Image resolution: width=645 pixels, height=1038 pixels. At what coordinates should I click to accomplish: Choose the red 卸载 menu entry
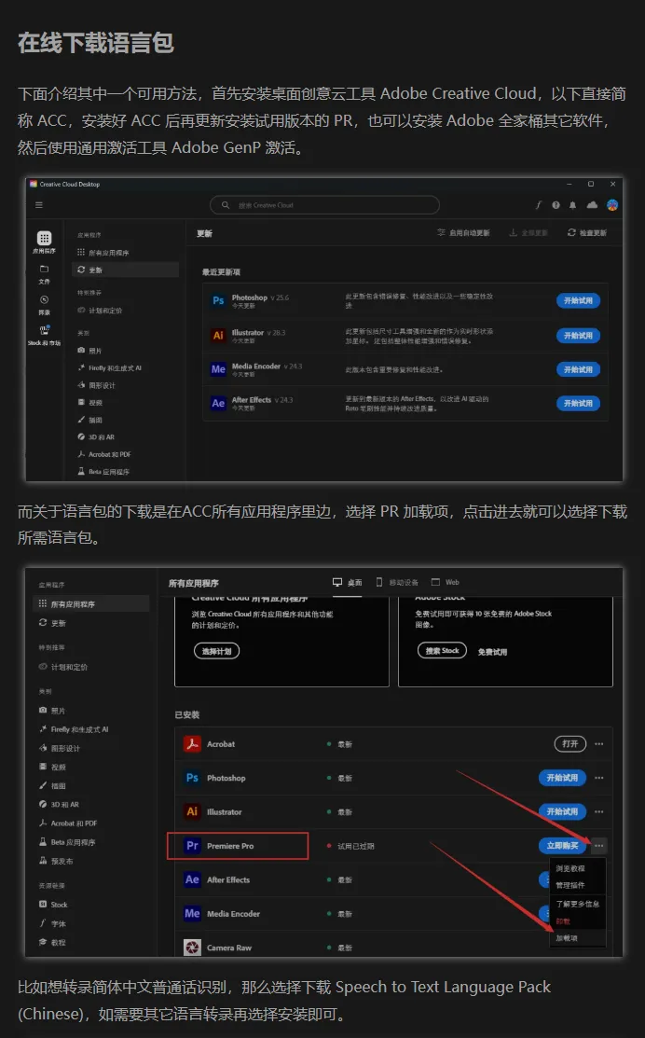click(x=563, y=921)
